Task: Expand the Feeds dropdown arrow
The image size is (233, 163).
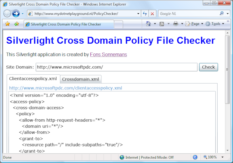Action: tap(168, 24)
